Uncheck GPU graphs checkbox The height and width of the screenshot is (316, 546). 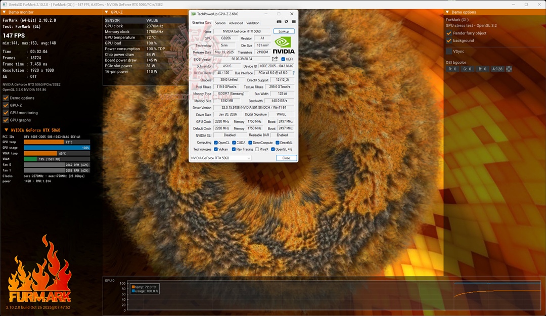coord(6,120)
